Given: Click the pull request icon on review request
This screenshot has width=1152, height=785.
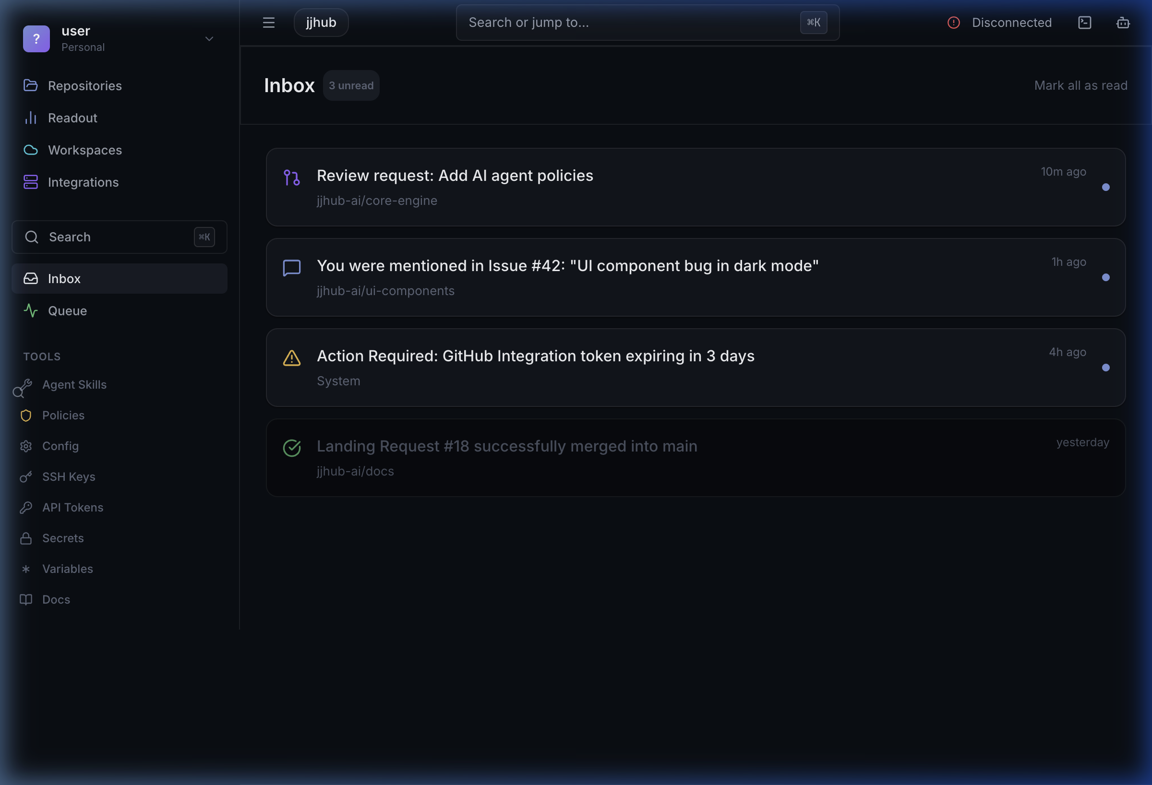Looking at the screenshot, I should (x=291, y=178).
